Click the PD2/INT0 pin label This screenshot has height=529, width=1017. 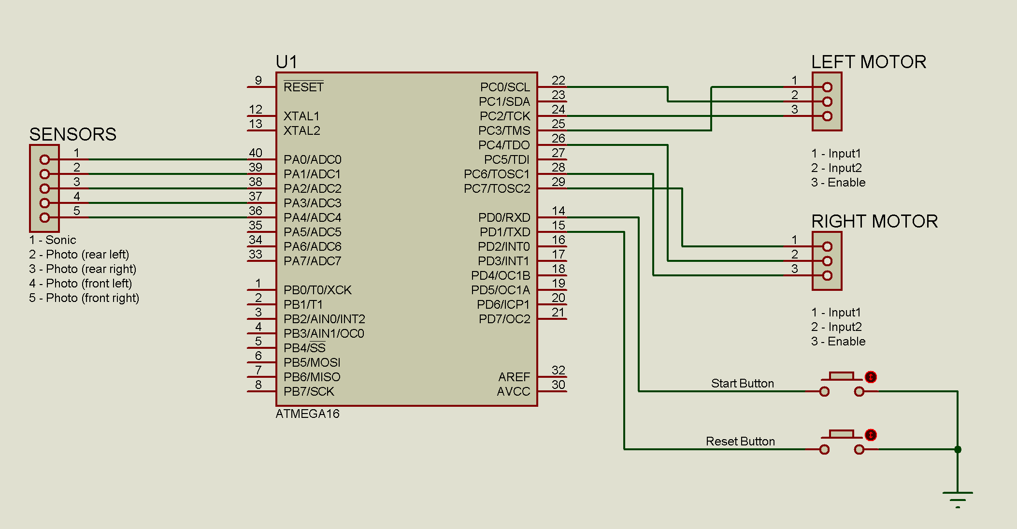pos(504,246)
